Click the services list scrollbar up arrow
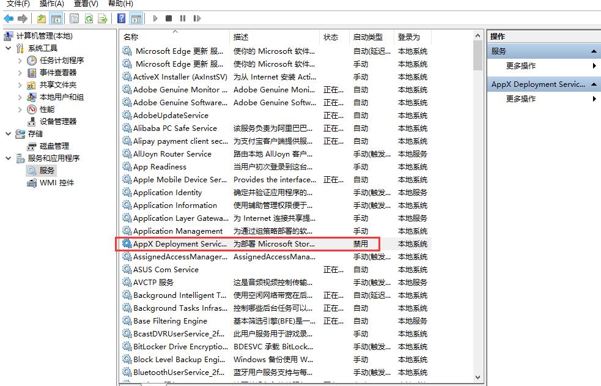 click(477, 35)
